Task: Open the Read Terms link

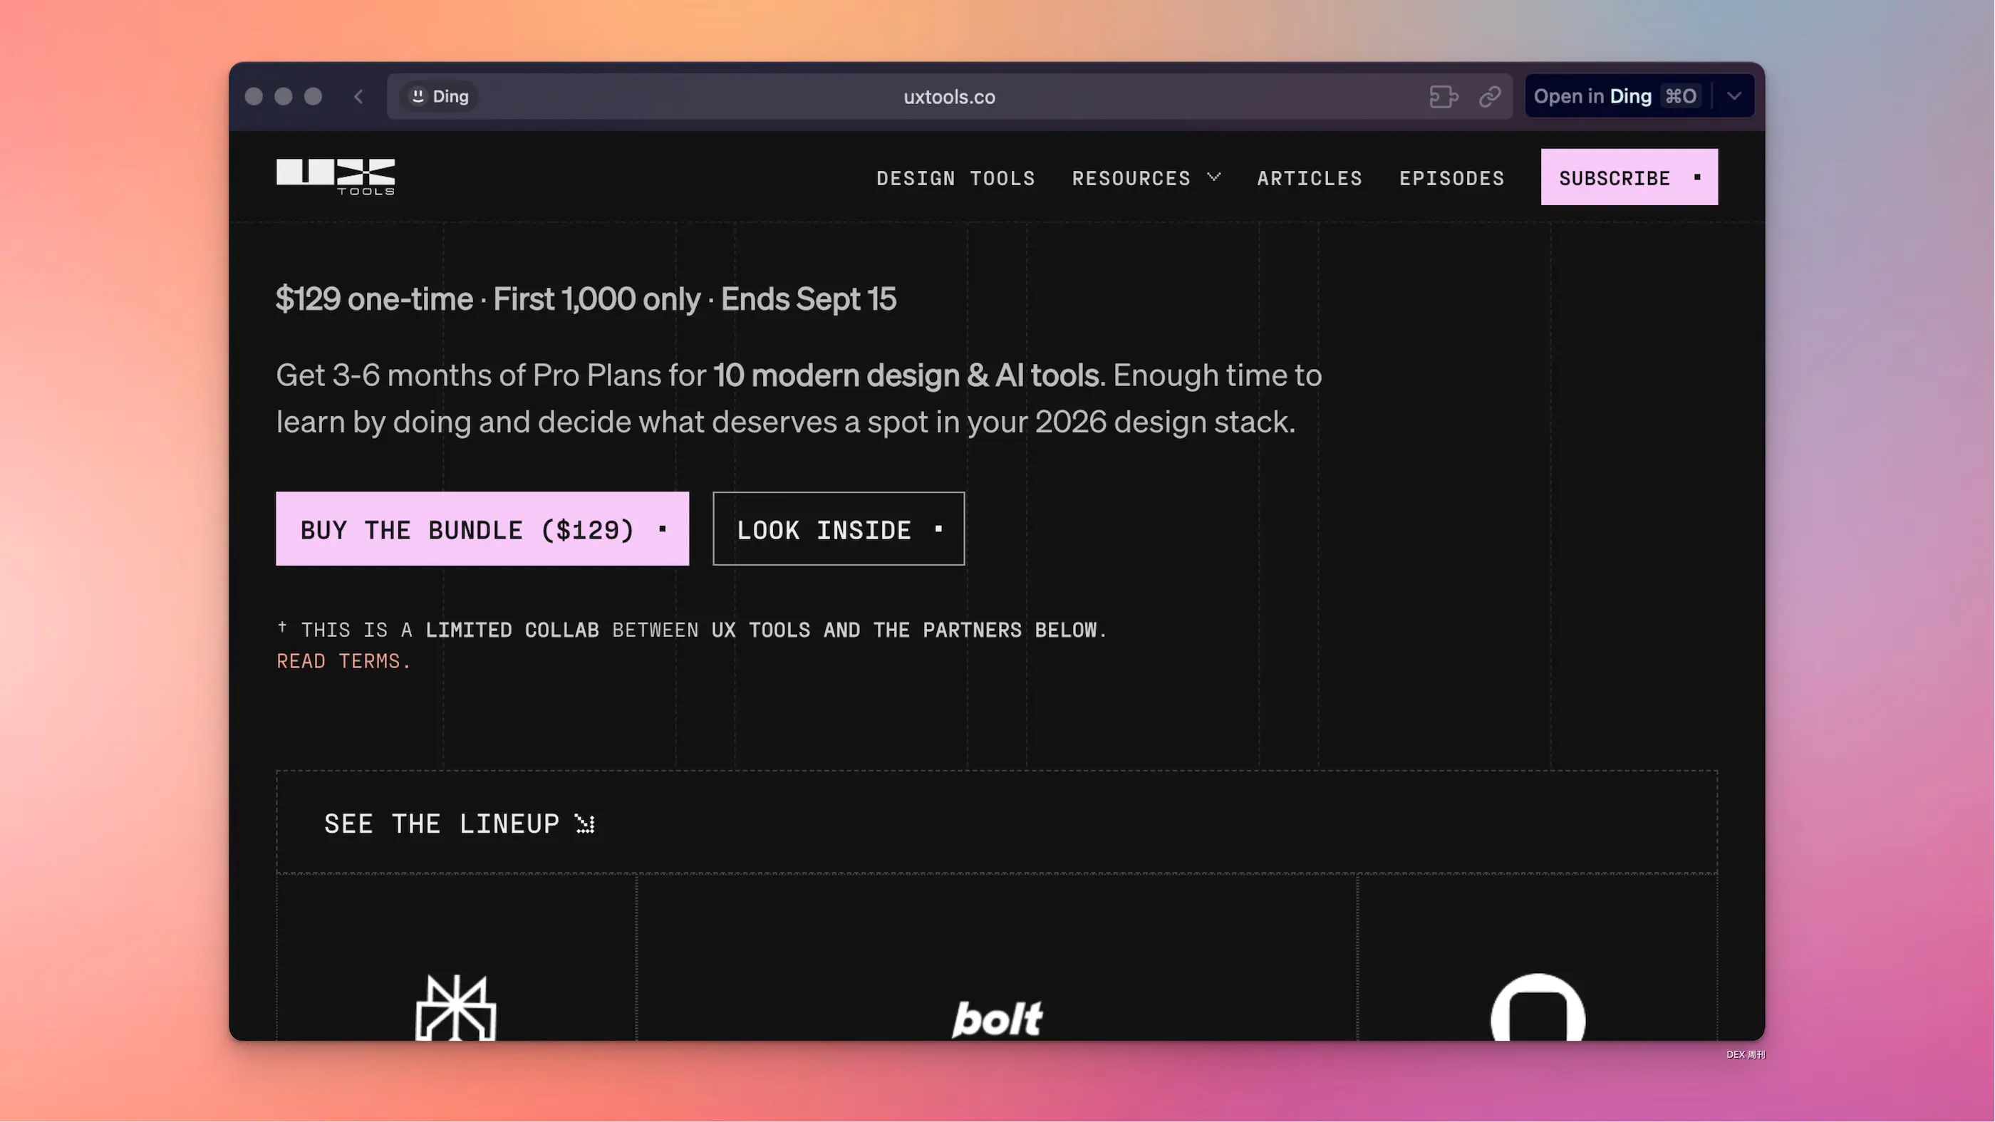Action: [343, 661]
